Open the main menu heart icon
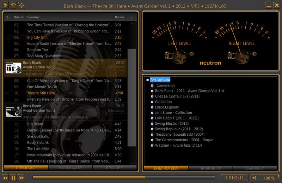Screen dimensions: 282x183 coord(5,5)
